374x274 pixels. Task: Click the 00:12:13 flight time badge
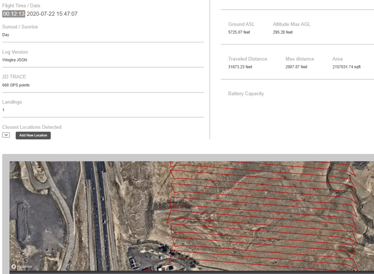coord(14,14)
